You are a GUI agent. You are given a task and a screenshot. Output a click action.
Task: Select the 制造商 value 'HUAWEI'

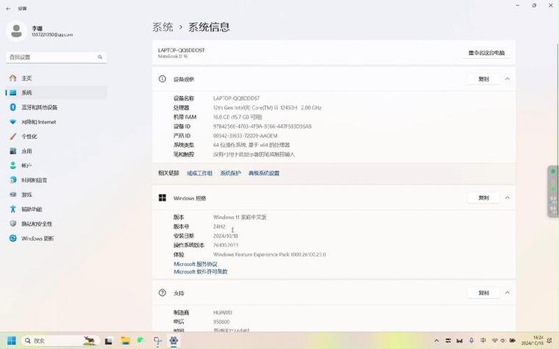[x=222, y=312]
